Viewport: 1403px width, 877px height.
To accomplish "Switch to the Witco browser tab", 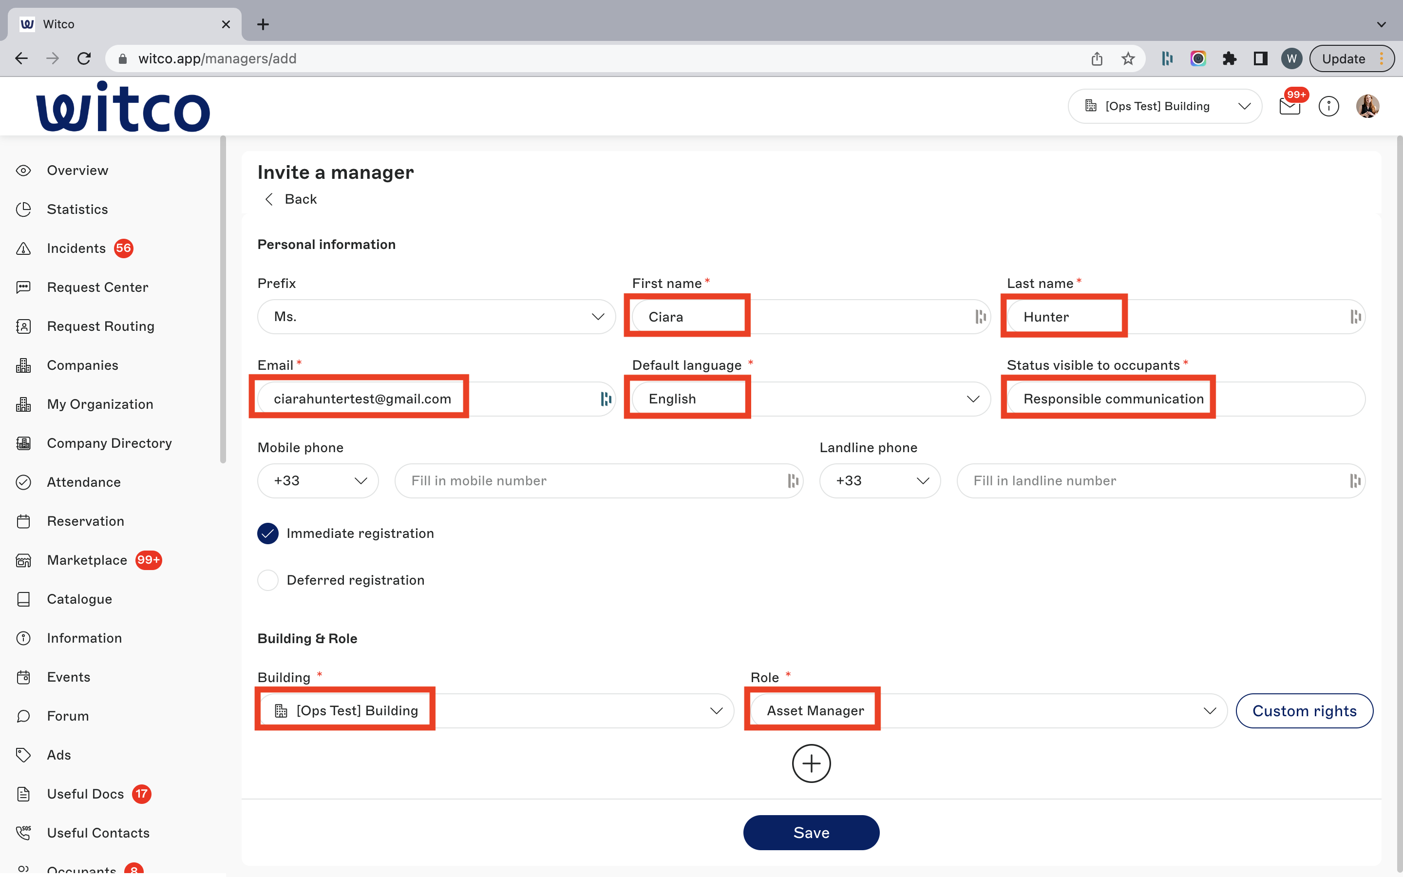I will tap(125, 24).
